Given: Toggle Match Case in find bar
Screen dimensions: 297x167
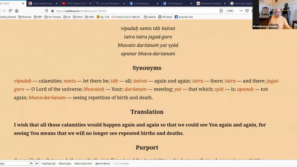Looking at the screenshot, I should (x=65, y=163).
